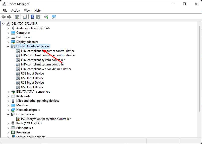Click the Other devices question mark icon
202x144 pixels.
point(13,114)
